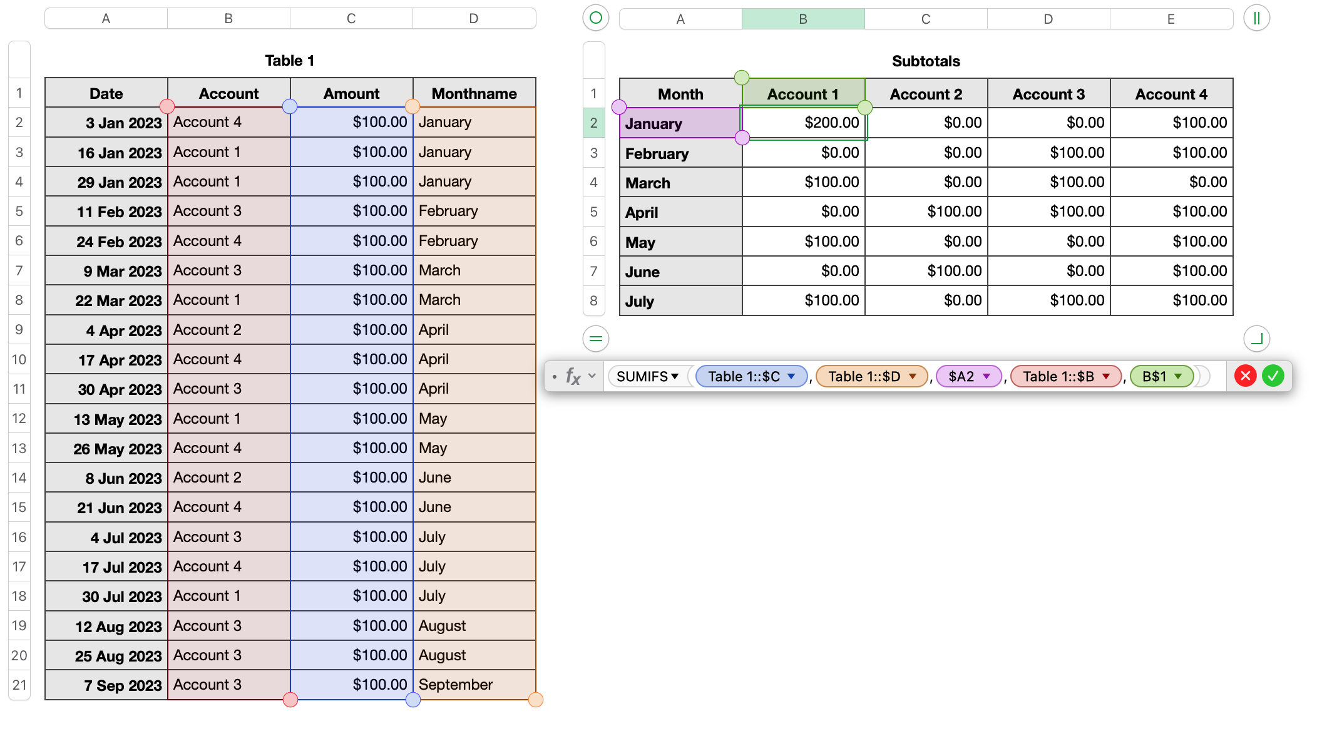Select the February Account 3 cell
Viewport: 1317px width, 736px height.
(x=1048, y=153)
